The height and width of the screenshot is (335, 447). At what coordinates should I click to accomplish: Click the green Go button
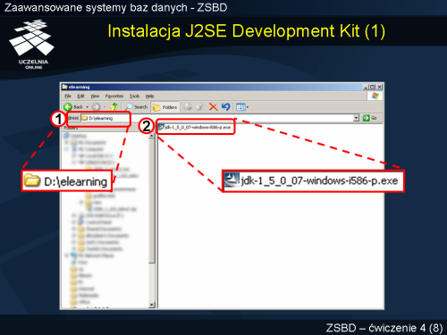pyautogui.click(x=369, y=118)
